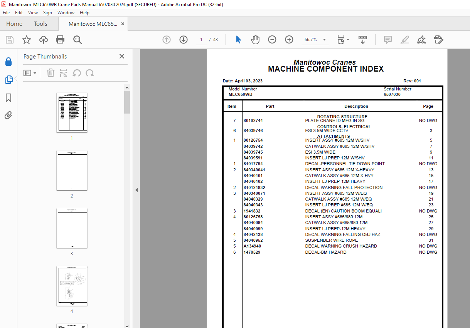Image resolution: width=470 pixels, height=328 pixels.
Task: Select the highlight text pen tool
Action: point(404,40)
